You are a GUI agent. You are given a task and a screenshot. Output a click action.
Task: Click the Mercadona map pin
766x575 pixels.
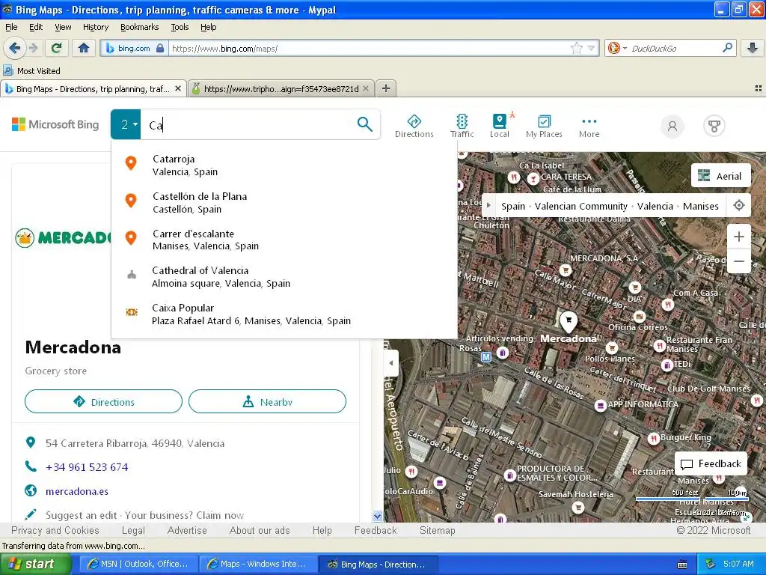click(x=569, y=320)
